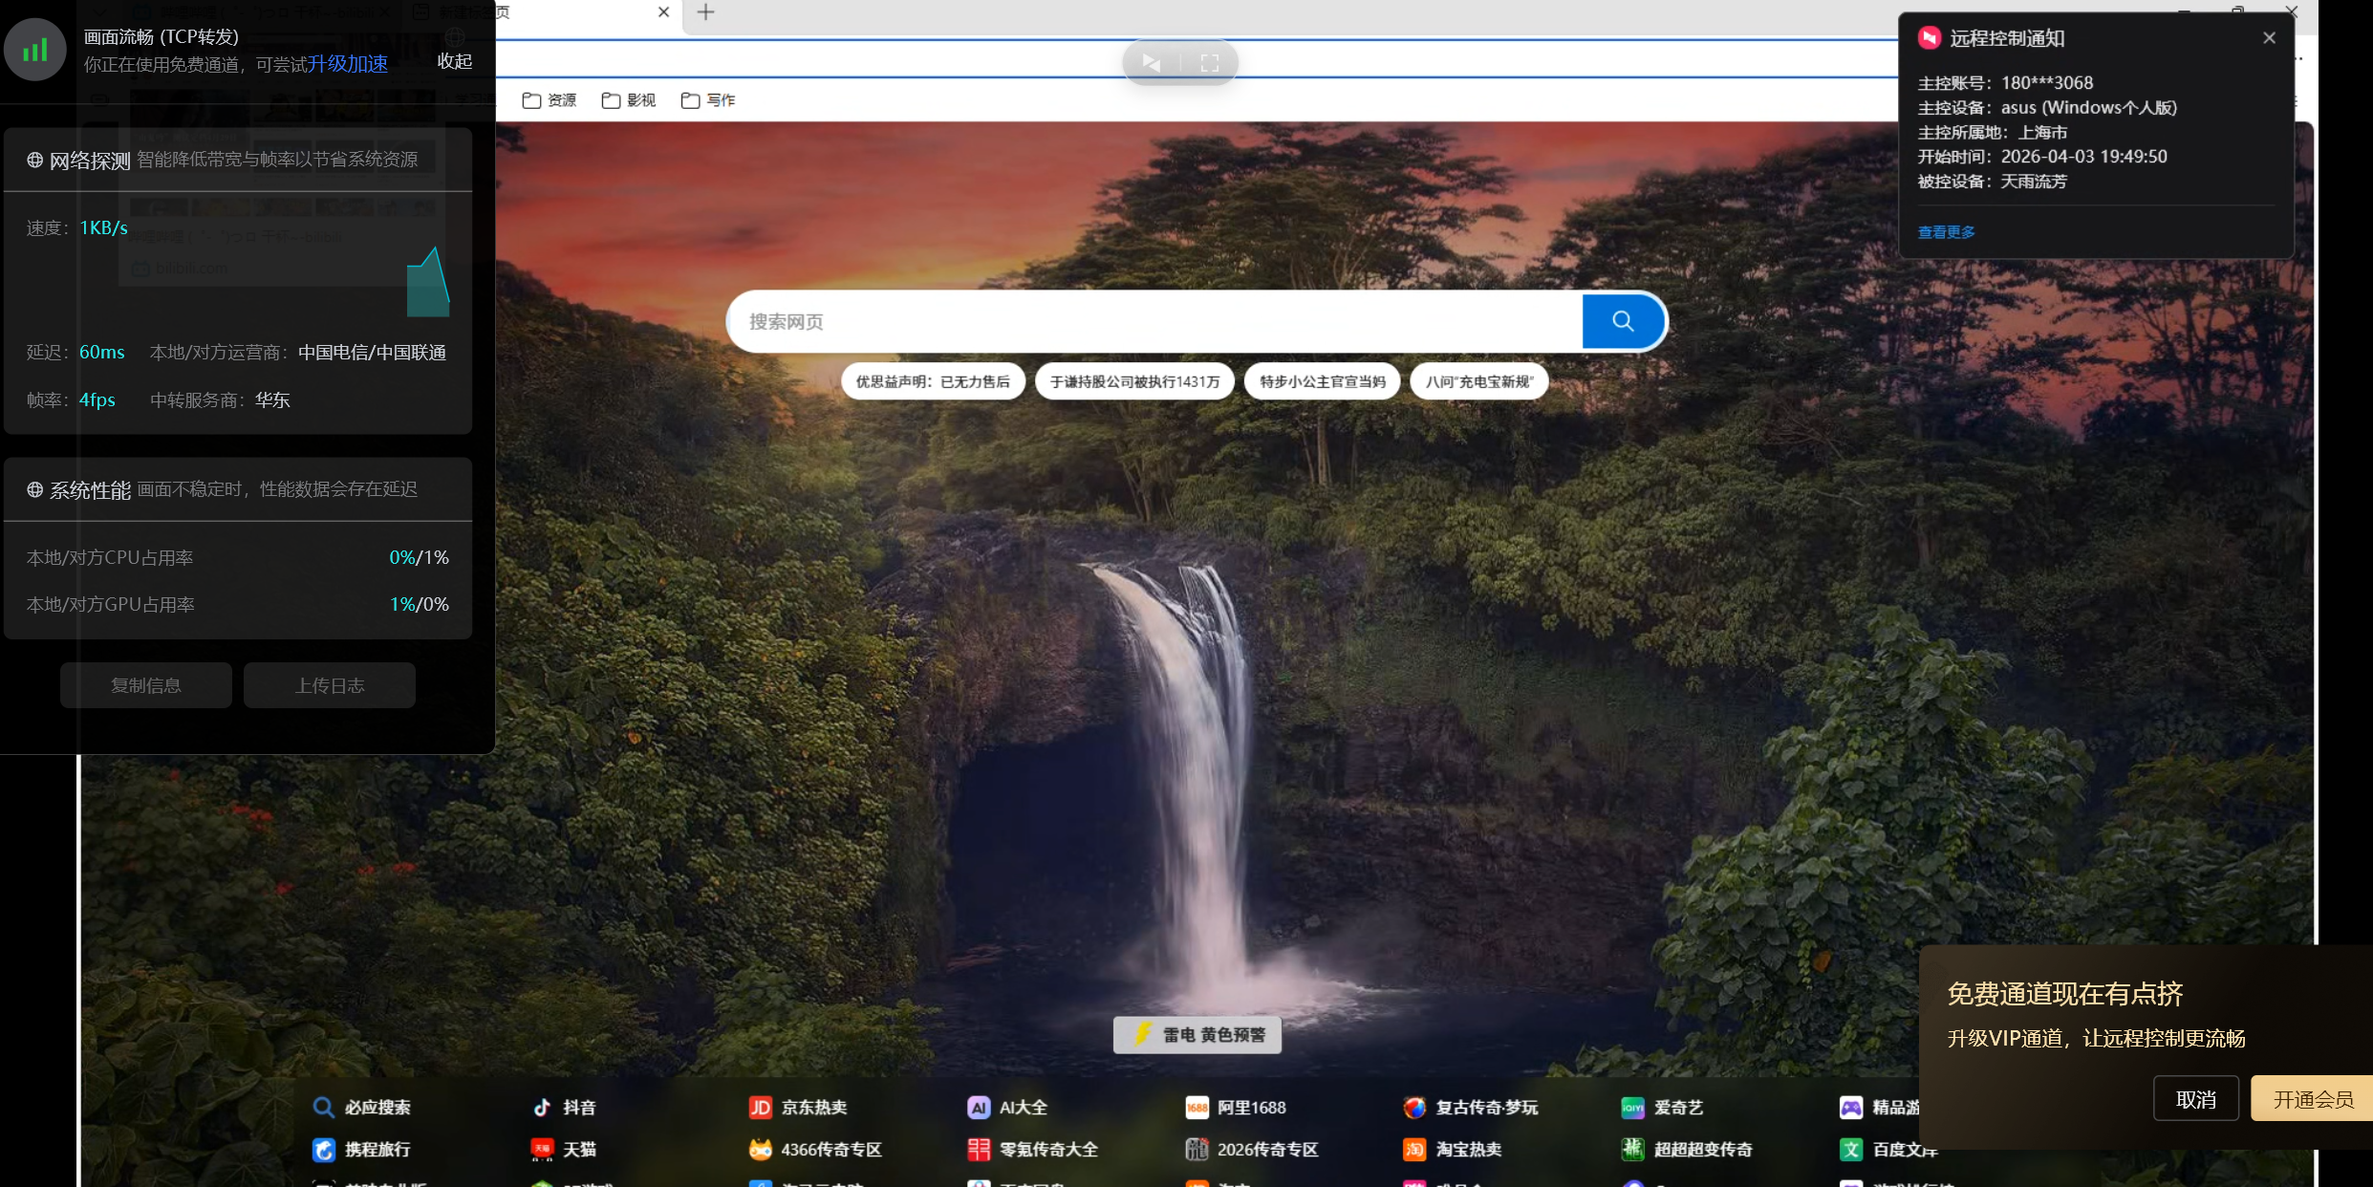Open the 影视 bookmarks folder
Image resolution: width=2373 pixels, height=1187 pixels.
(x=629, y=100)
